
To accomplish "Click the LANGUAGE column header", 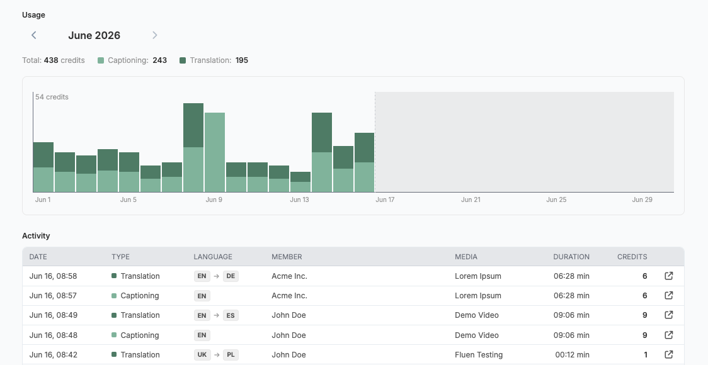I will click(213, 257).
